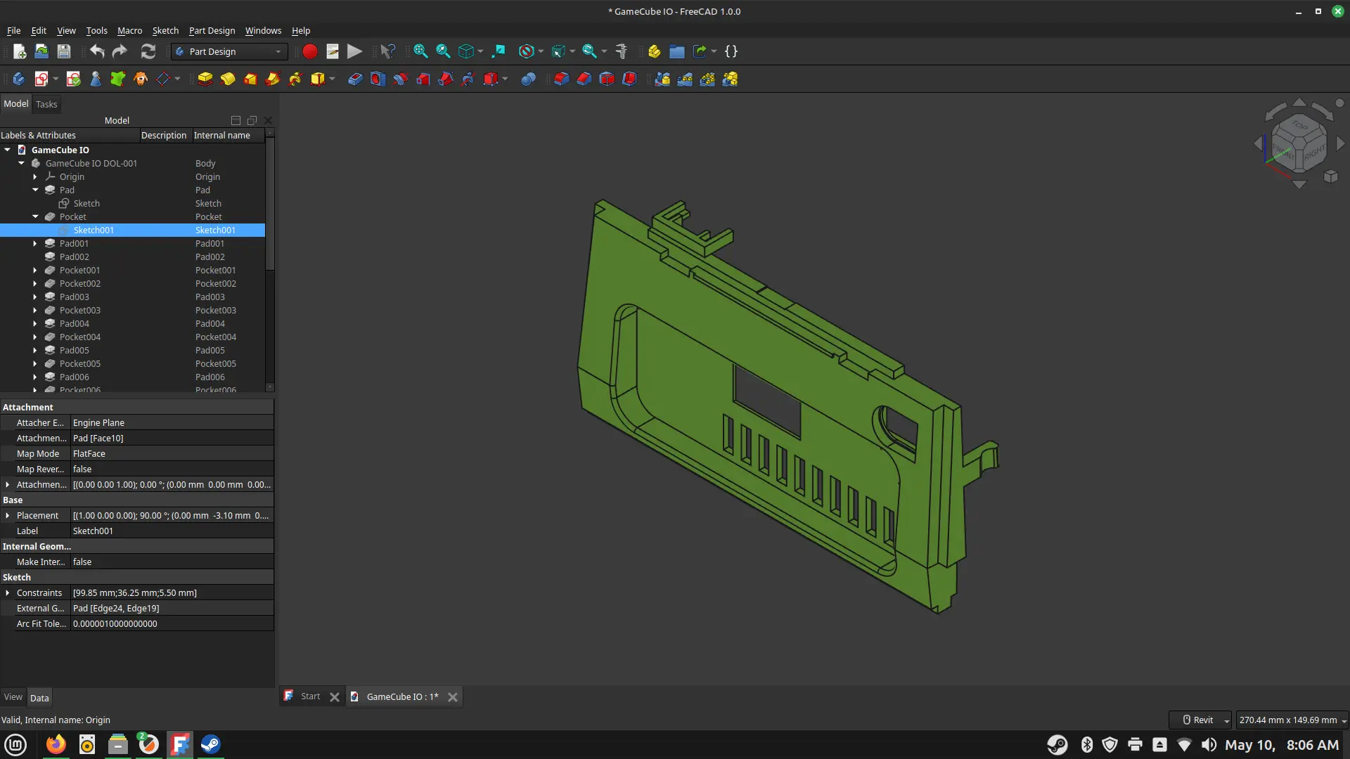Open the Macro menu
Viewport: 1350px width, 759px height.
(x=129, y=30)
